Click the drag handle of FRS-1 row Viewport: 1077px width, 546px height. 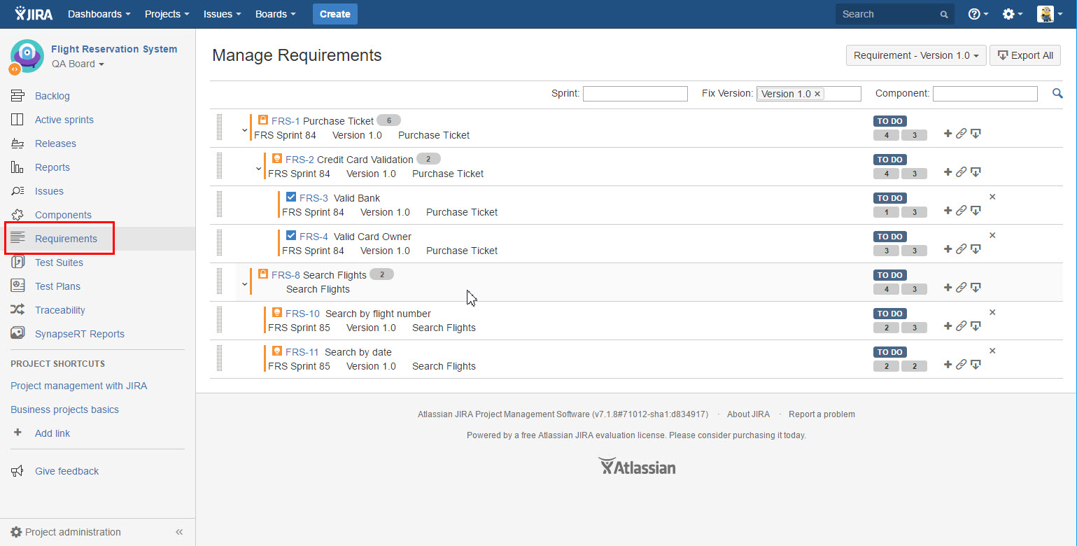(x=219, y=127)
